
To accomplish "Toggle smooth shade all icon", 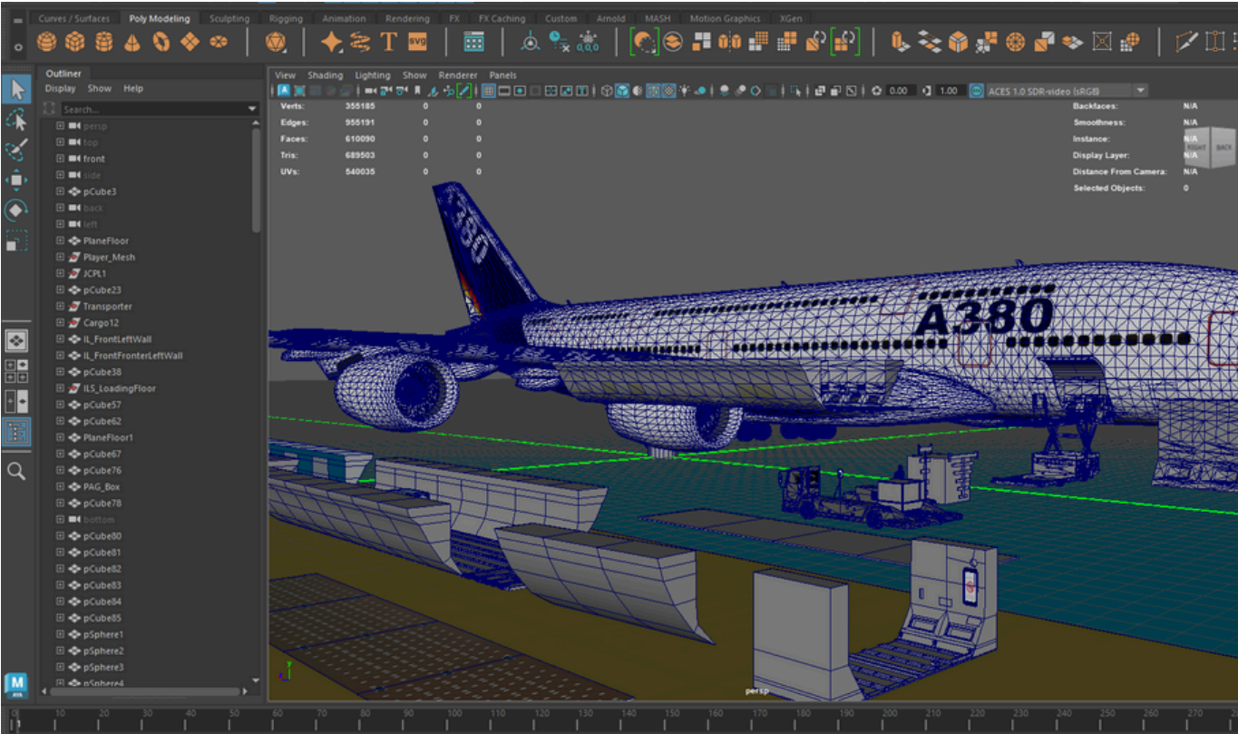I will click(622, 91).
